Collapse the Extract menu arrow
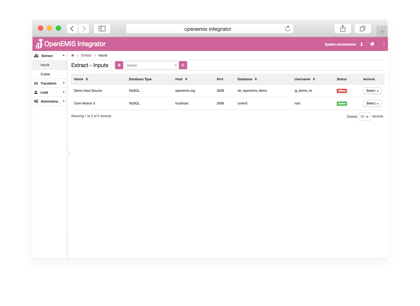 (x=64, y=55)
